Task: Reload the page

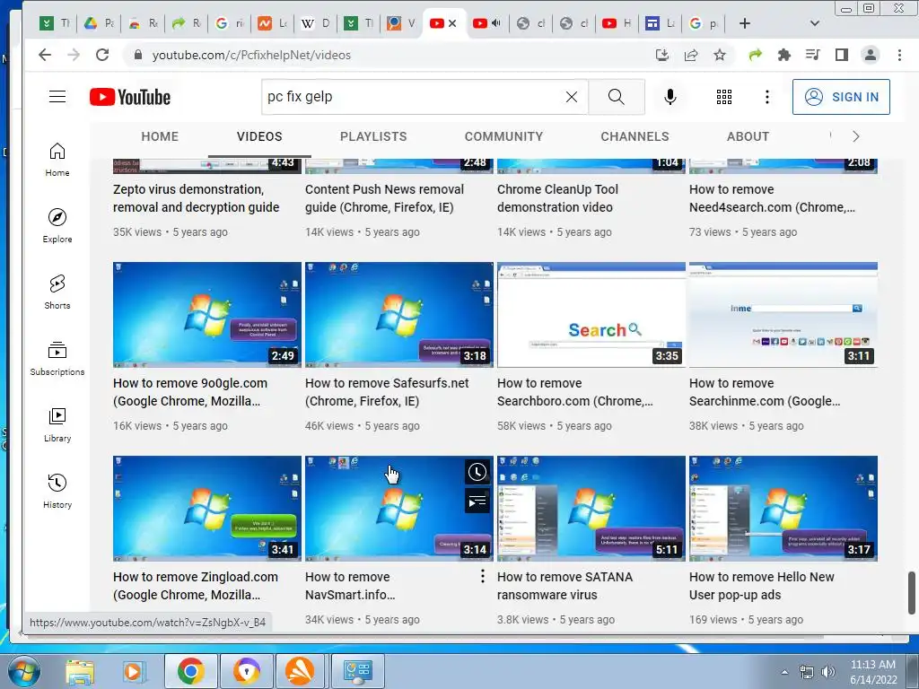Action: (102, 55)
